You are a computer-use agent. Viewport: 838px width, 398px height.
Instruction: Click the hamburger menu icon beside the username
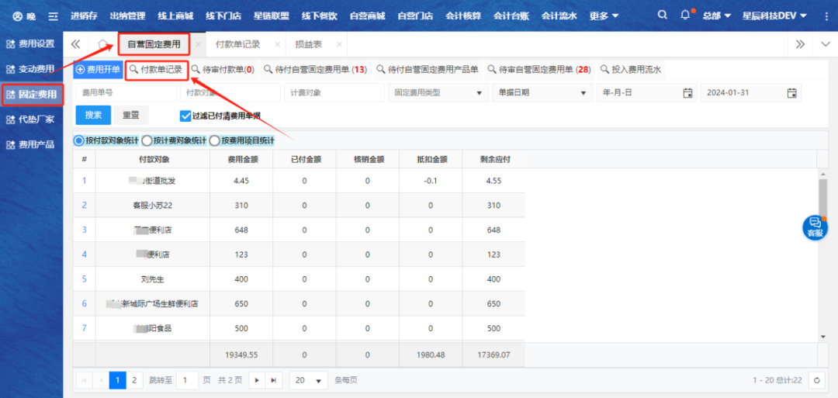point(52,16)
